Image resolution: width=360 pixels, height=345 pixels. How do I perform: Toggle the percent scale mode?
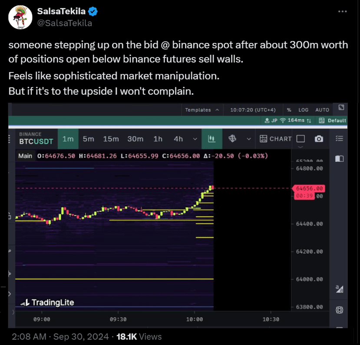click(289, 110)
